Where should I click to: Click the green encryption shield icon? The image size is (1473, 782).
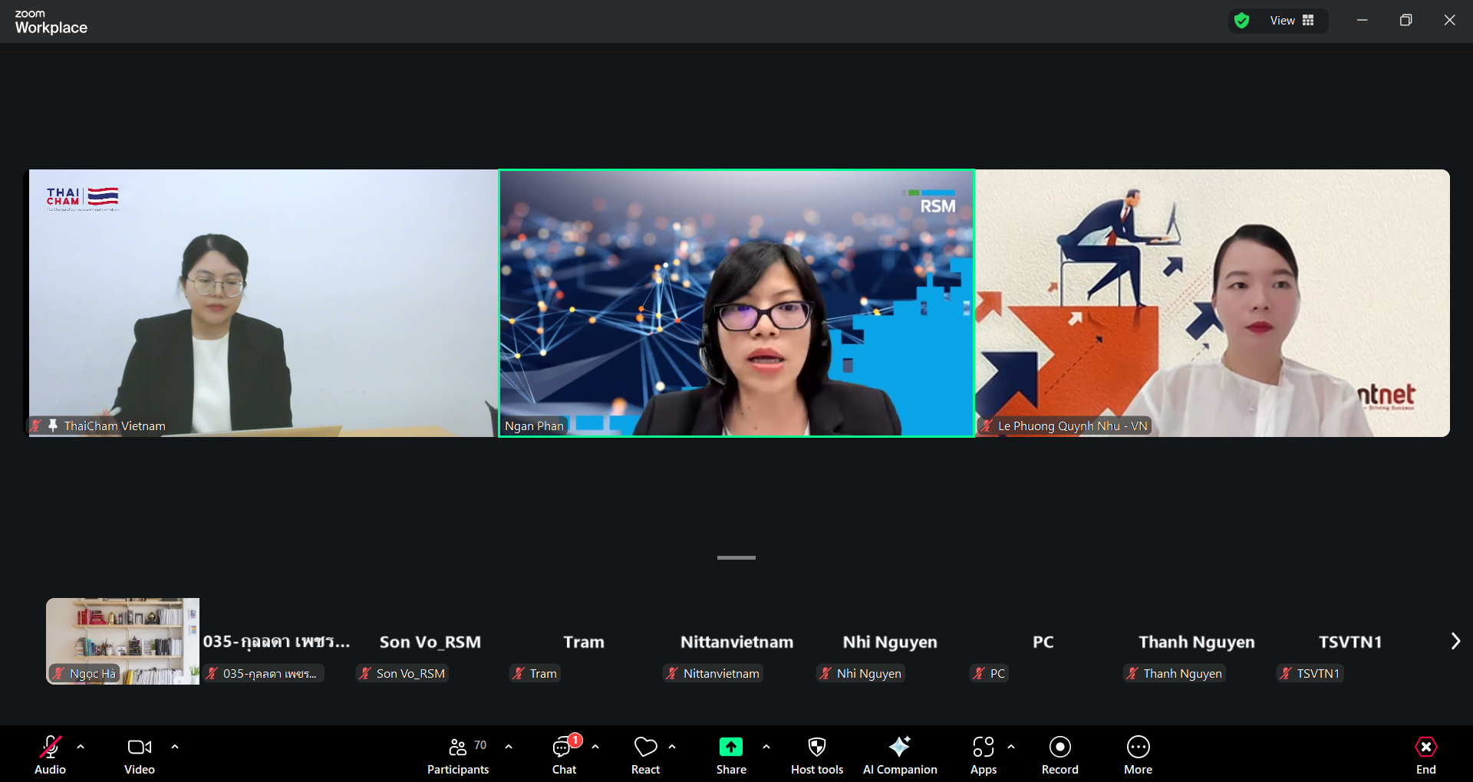point(1242,21)
